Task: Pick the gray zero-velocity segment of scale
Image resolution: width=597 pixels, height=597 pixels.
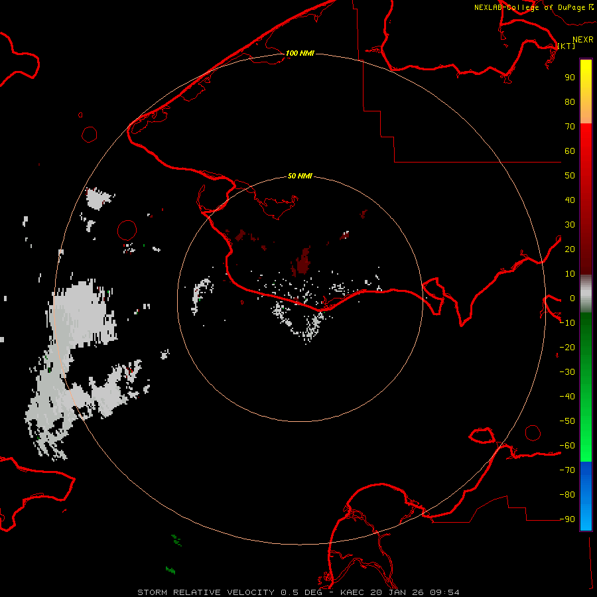Action: pyautogui.click(x=586, y=294)
